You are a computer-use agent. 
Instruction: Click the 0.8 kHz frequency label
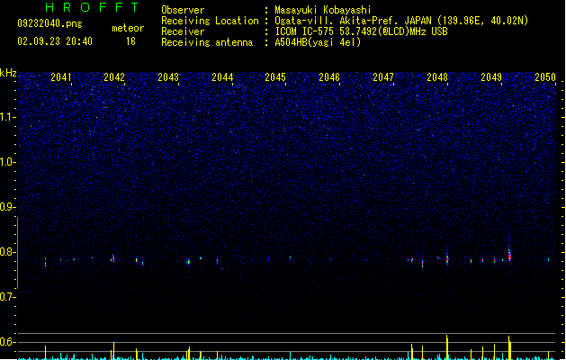[x=7, y=252]
